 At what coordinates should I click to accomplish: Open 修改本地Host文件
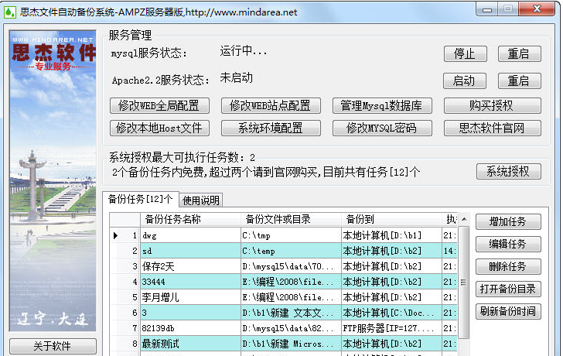tap(159, 128)
